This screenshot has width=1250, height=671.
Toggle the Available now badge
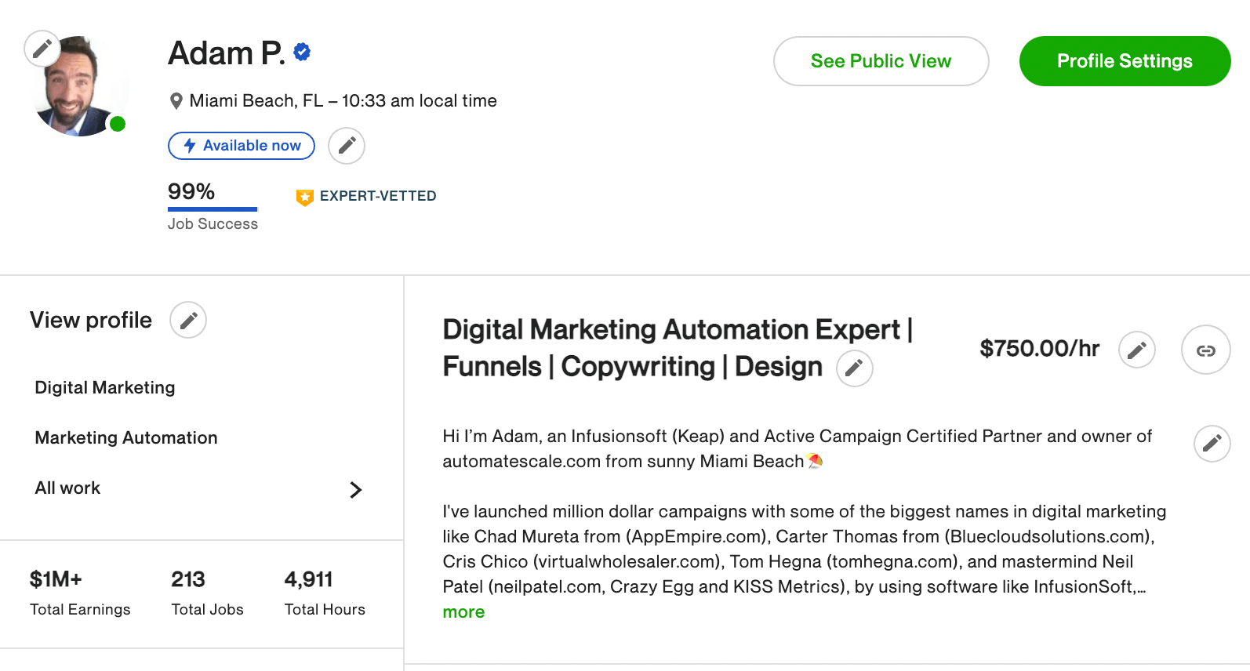click(242, 146)
